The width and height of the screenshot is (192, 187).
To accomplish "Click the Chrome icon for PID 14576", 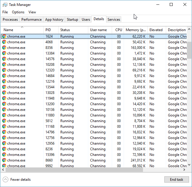I will [4, 59].
